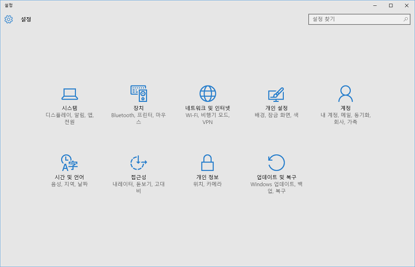Open the 업데이트 및 복구 circular arrow icon
This screenshot has width=415, height=267.
(276, 163)
